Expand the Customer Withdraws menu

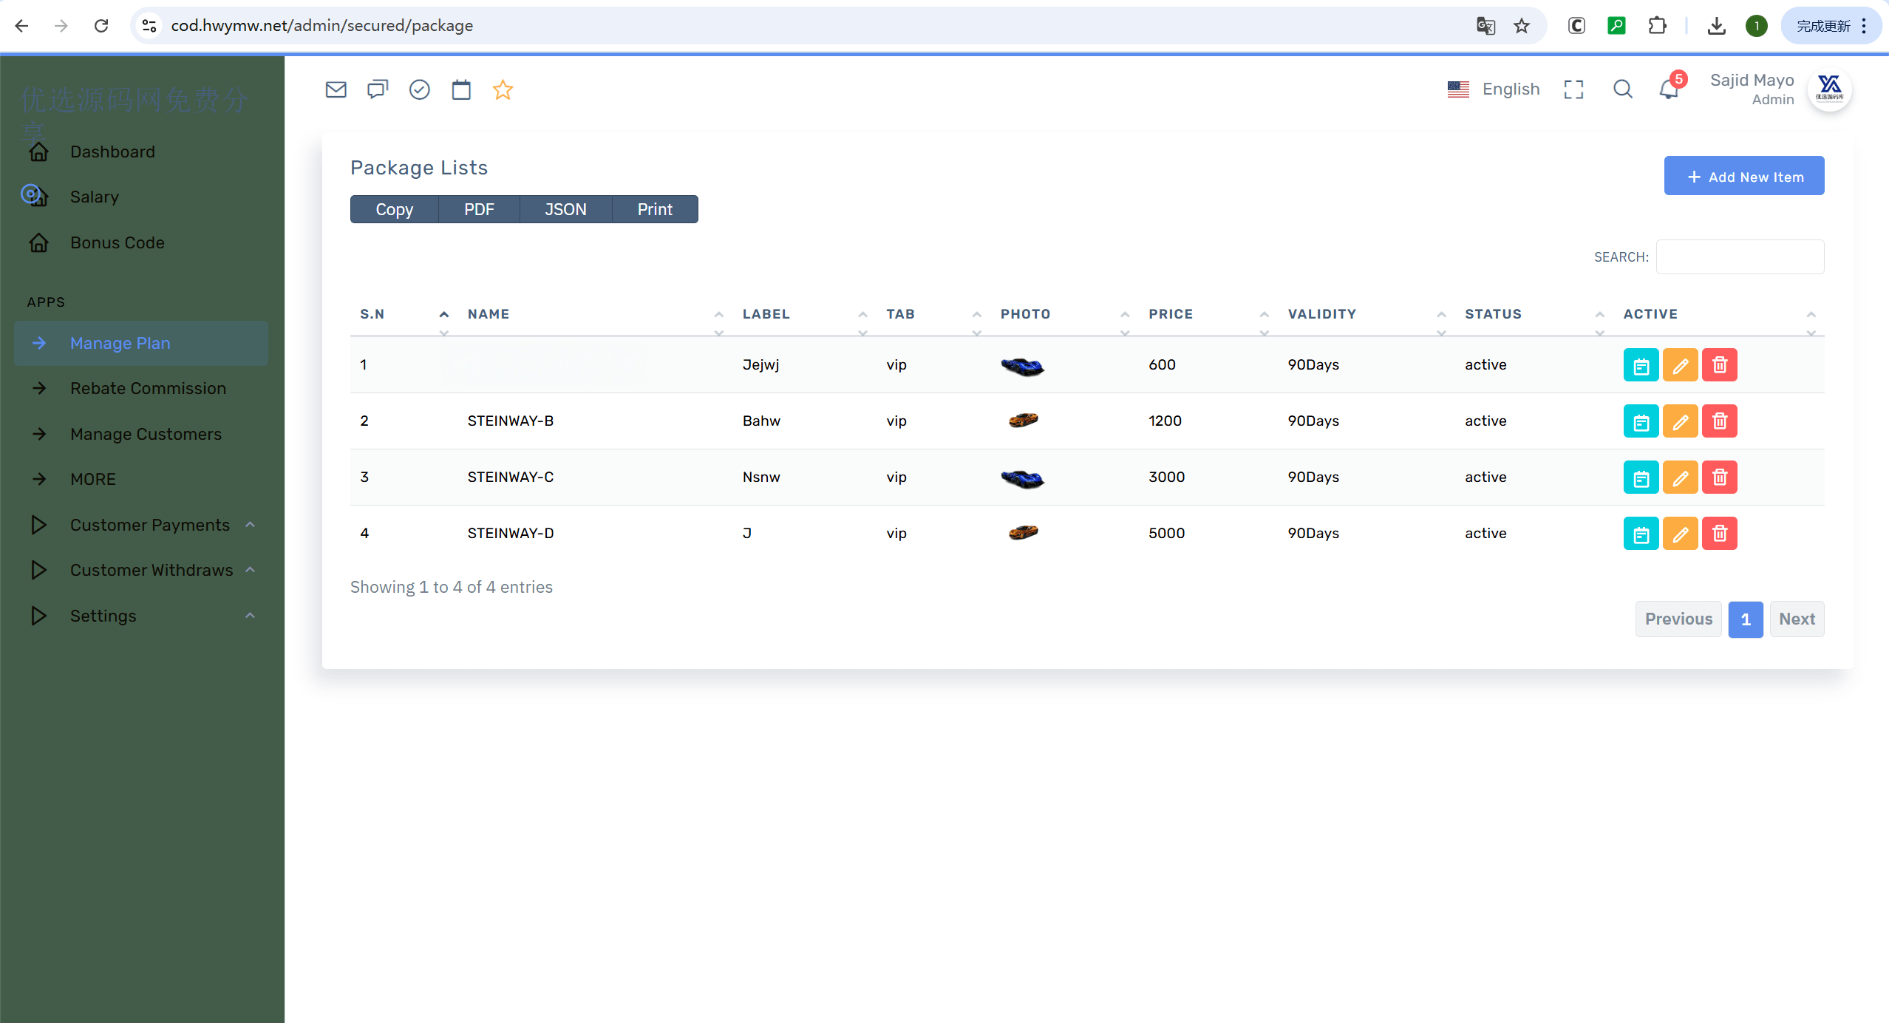pos(152,570)
